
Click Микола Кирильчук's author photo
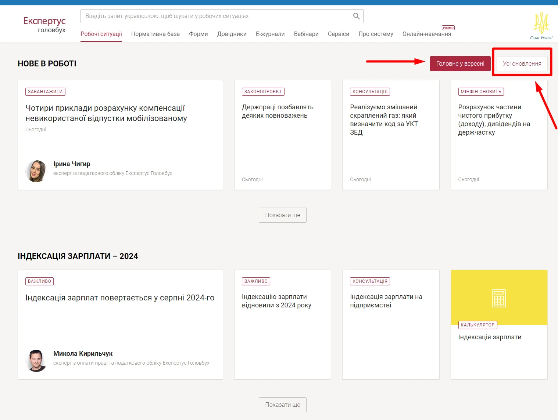coord(36,361)
